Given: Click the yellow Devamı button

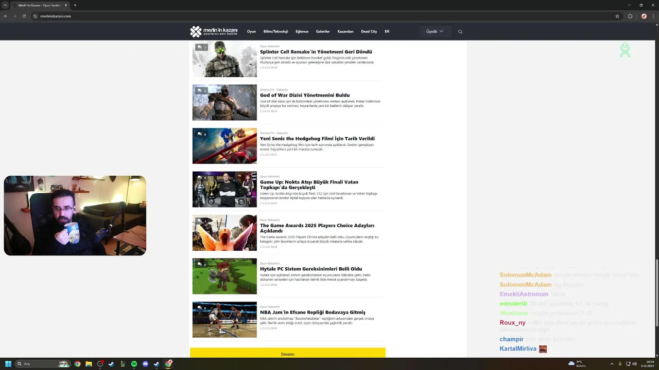Looking at the screenshot, I should (x=288, y=353).
